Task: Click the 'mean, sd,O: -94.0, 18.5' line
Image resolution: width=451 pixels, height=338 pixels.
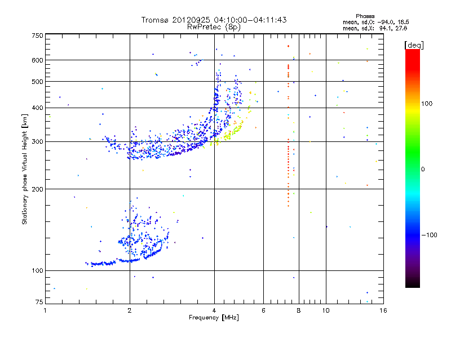Action: (x=376, y=22)
